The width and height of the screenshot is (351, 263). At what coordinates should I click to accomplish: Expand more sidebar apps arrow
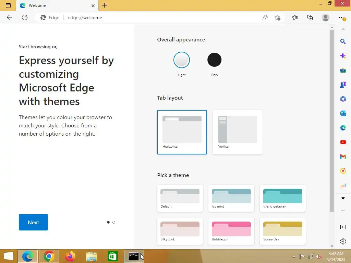343,198
